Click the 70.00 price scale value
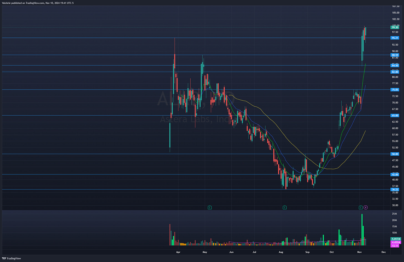 (x=395, y=103)
